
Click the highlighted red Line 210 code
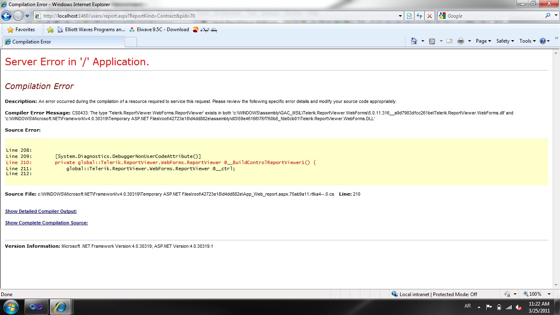161,162
